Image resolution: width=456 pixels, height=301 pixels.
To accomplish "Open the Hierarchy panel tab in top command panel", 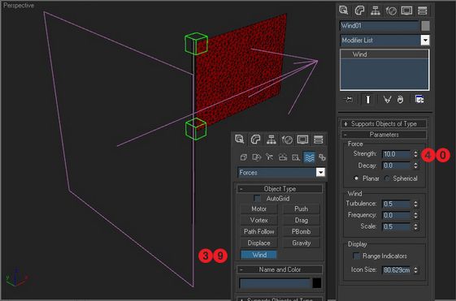I will click(x=376, y=11).
